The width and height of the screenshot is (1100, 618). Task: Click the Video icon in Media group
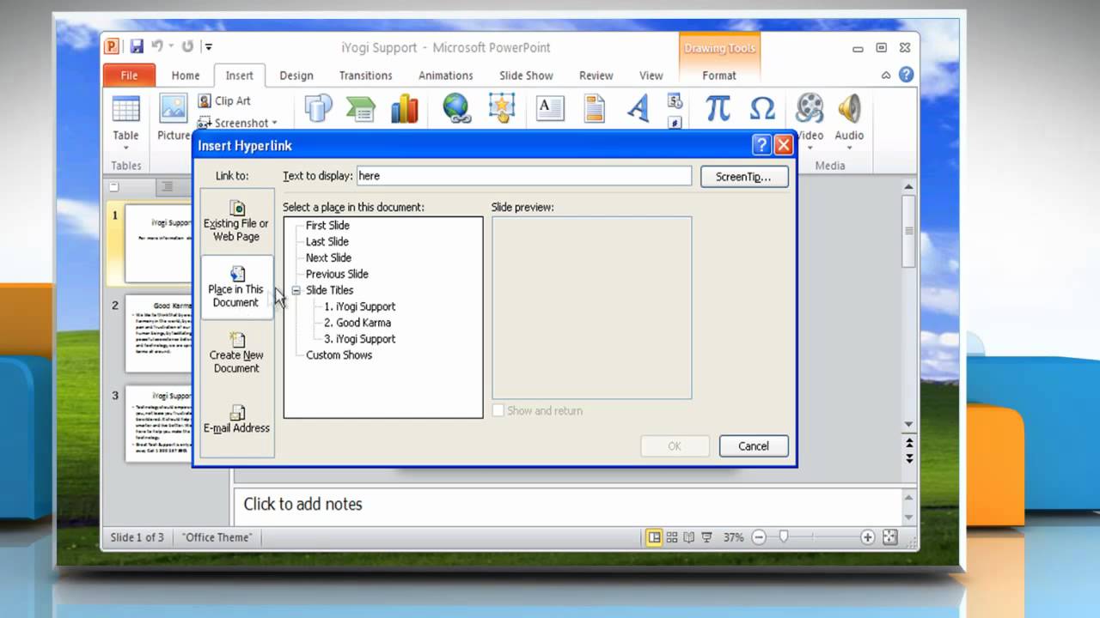[809, 109]
